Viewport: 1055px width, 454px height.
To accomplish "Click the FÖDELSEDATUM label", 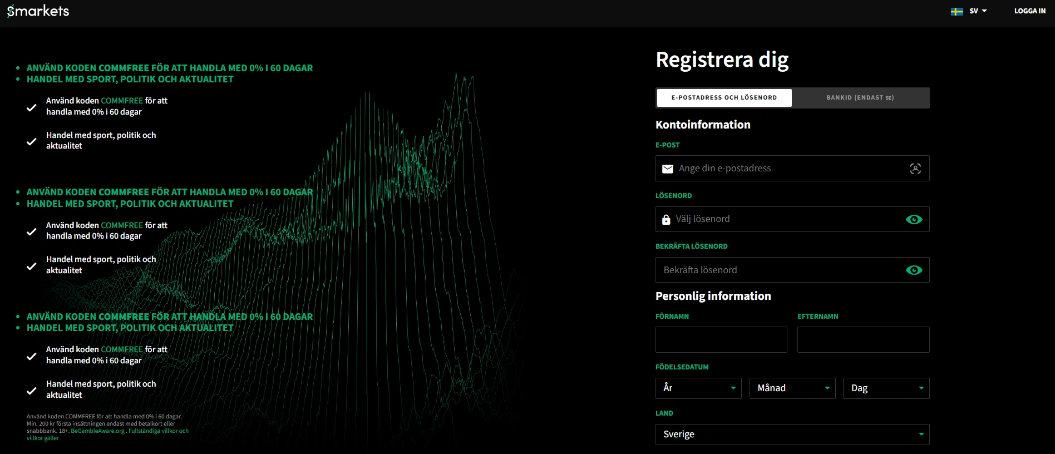I will pyautogui.click(x=682, y=367).
